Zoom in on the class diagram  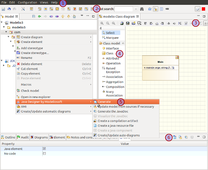[x=102, y=23]
